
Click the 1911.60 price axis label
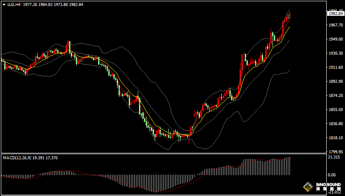click(336, 67)
